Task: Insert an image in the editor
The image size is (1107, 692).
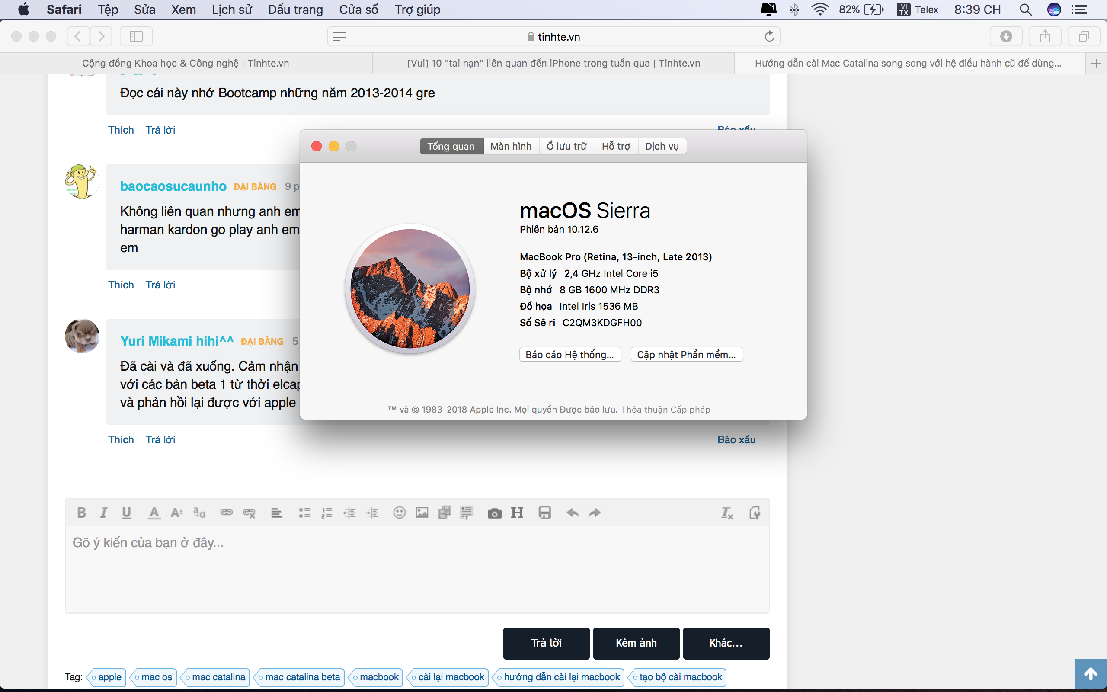Action: pyautogui.click(x=422, y=513)
